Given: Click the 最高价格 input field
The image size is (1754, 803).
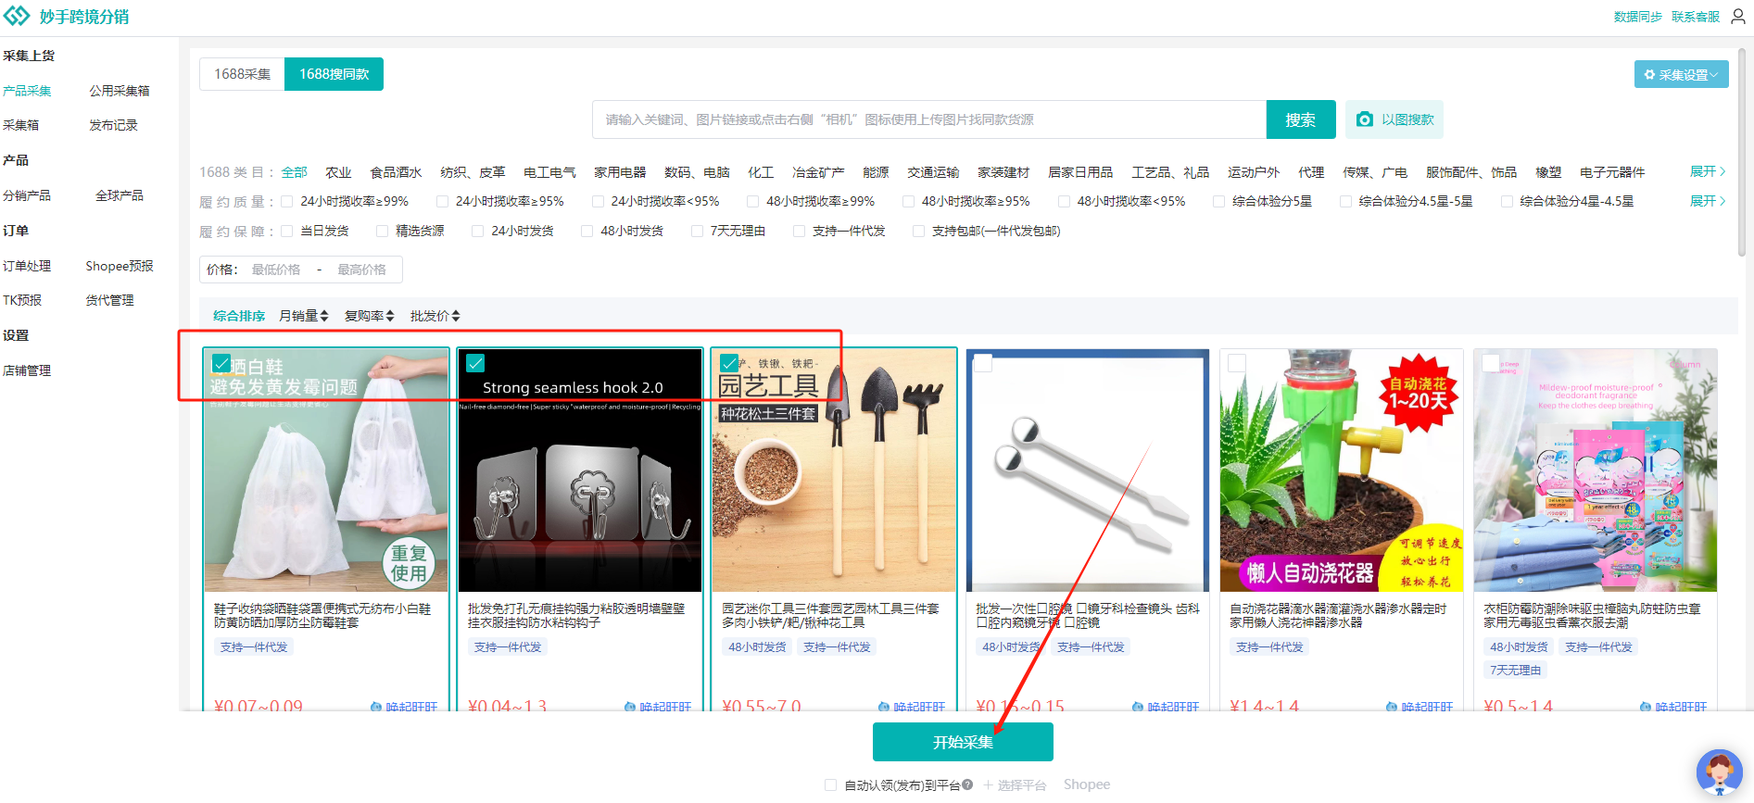Looking at the screenshot, I should pyautogui.click(x=362, y=270).
